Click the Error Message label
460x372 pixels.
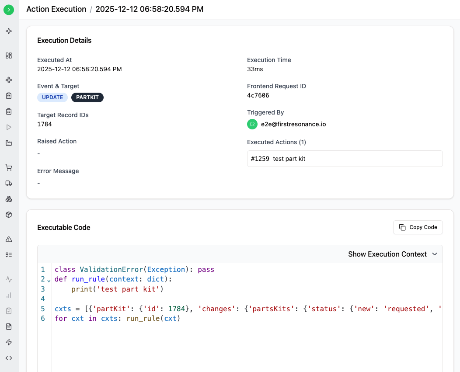point(58,171)
